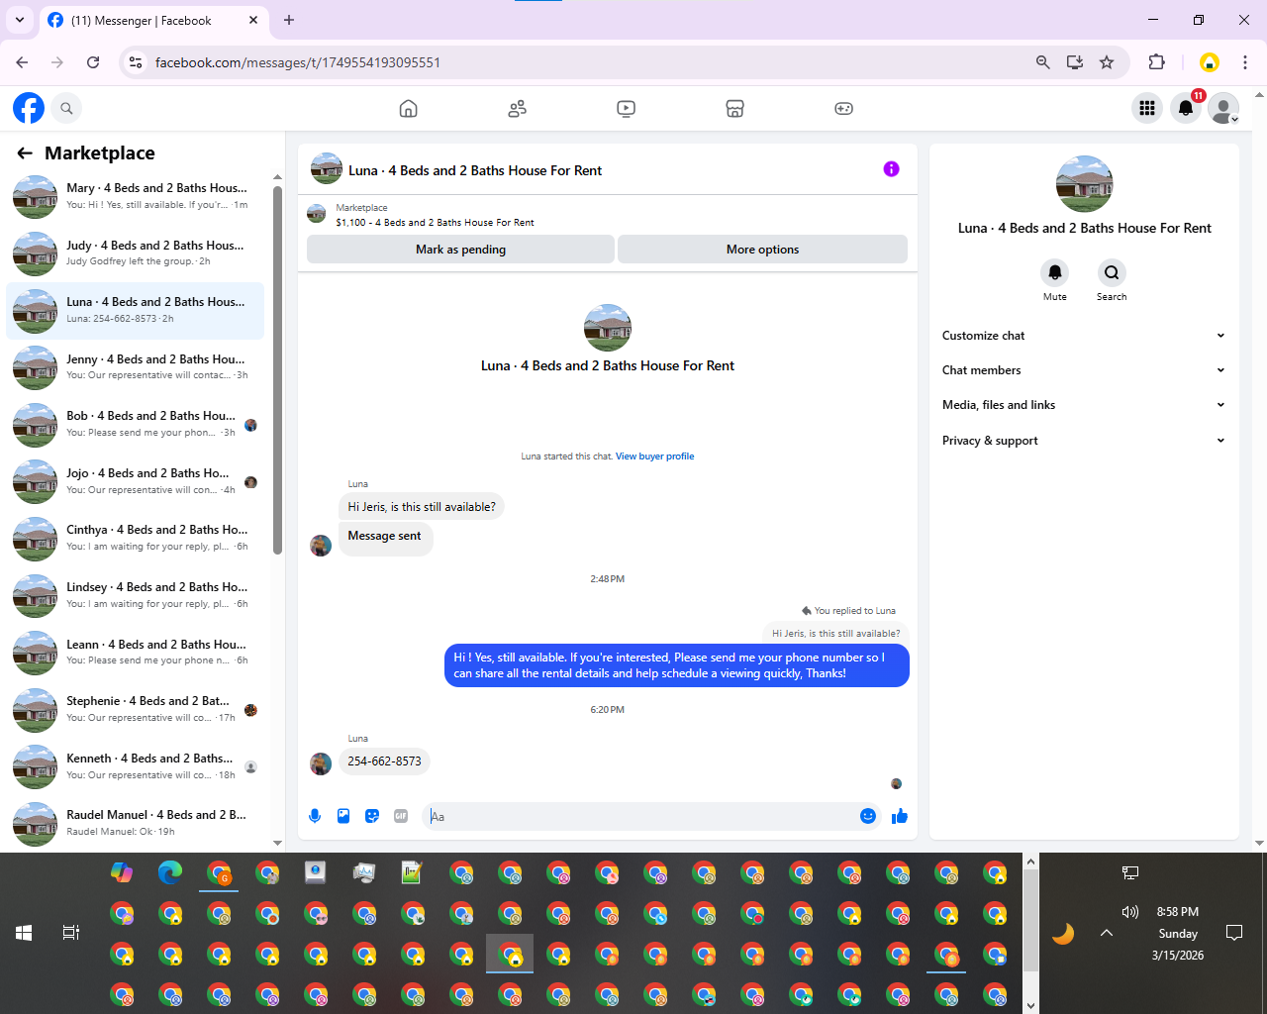This screenshot has height=1014, width=1267.
Task: Open the Windows Start button
Action: (24, 933)
